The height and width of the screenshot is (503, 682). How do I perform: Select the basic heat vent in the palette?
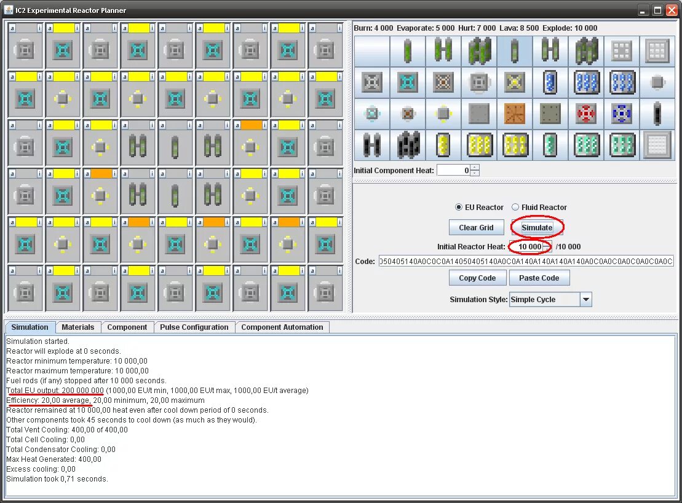pos(372,82)
